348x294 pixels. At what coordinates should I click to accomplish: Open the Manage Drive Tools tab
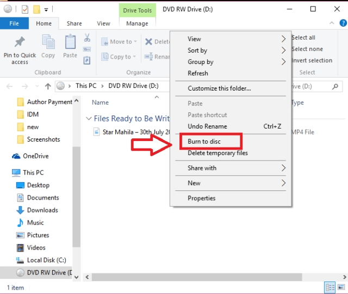[x=137, y=23]
